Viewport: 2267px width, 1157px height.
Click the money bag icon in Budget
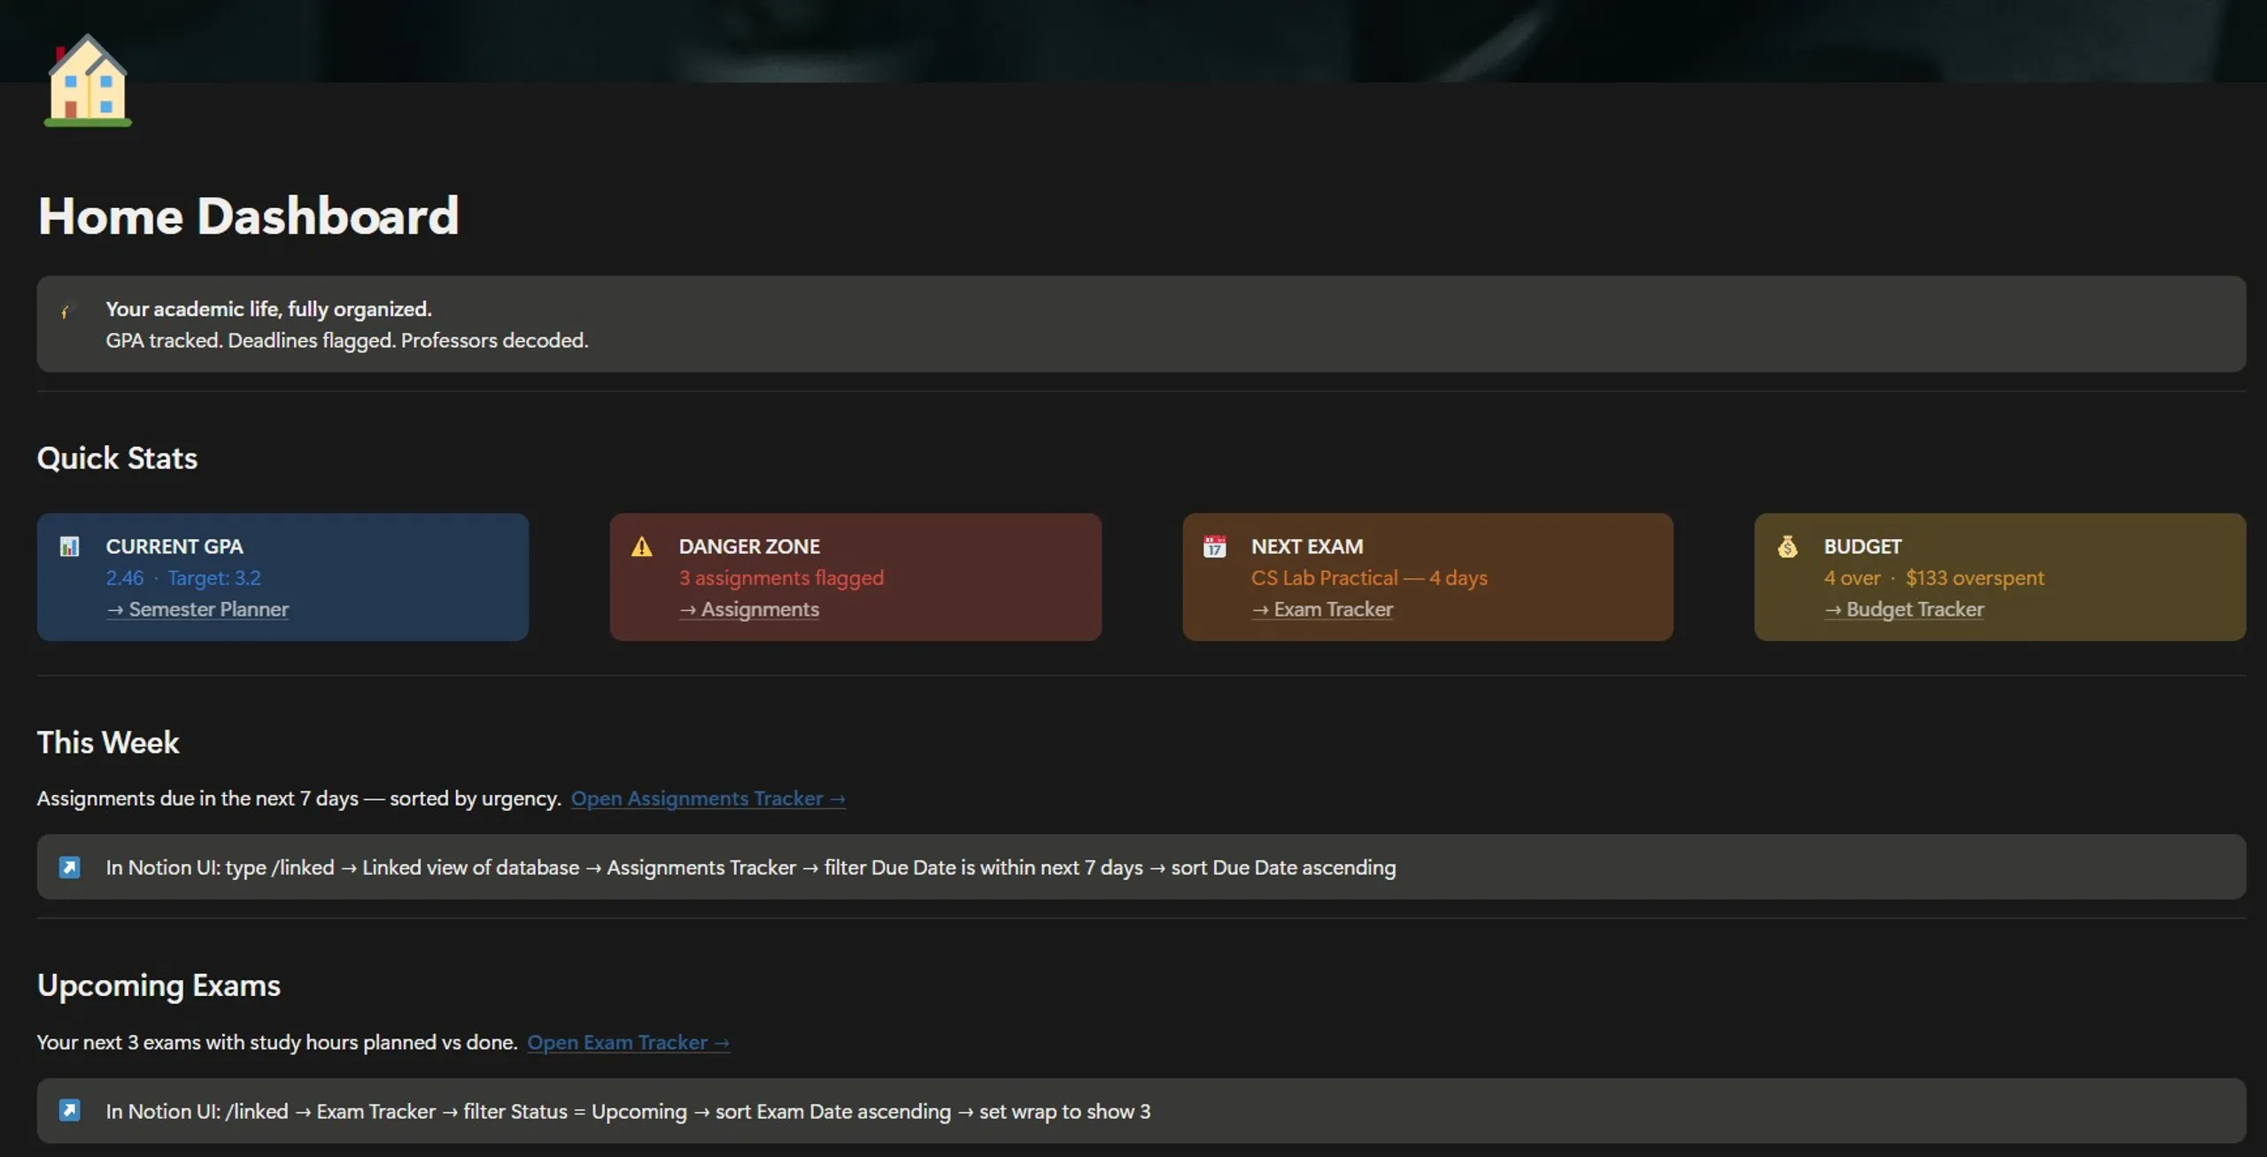pos(1787,546)
